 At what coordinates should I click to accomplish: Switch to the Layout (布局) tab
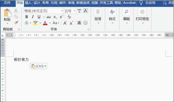pos(45,3)
